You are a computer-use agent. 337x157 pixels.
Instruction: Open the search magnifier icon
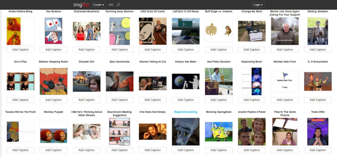pyautogui.click(x=118, y=5)
